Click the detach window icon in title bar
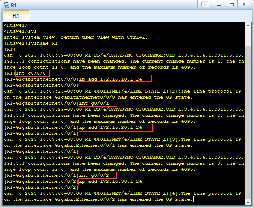 [205, 5]
